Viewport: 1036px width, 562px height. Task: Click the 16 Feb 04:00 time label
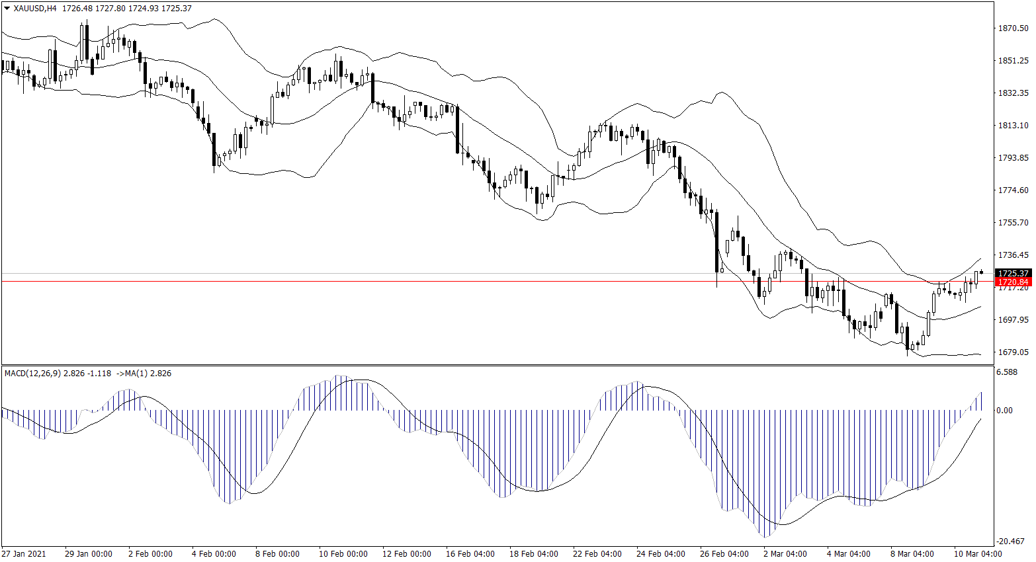(x=470, y=554)
